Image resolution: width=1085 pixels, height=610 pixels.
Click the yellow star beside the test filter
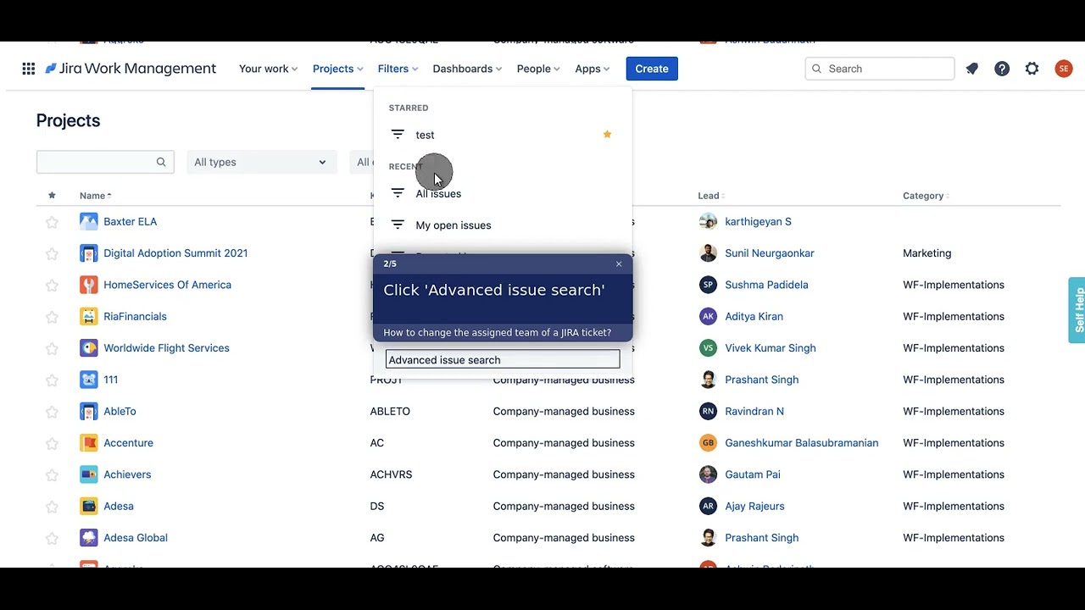tap(607, 134)
